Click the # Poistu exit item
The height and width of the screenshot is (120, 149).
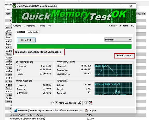pos(124,26)
